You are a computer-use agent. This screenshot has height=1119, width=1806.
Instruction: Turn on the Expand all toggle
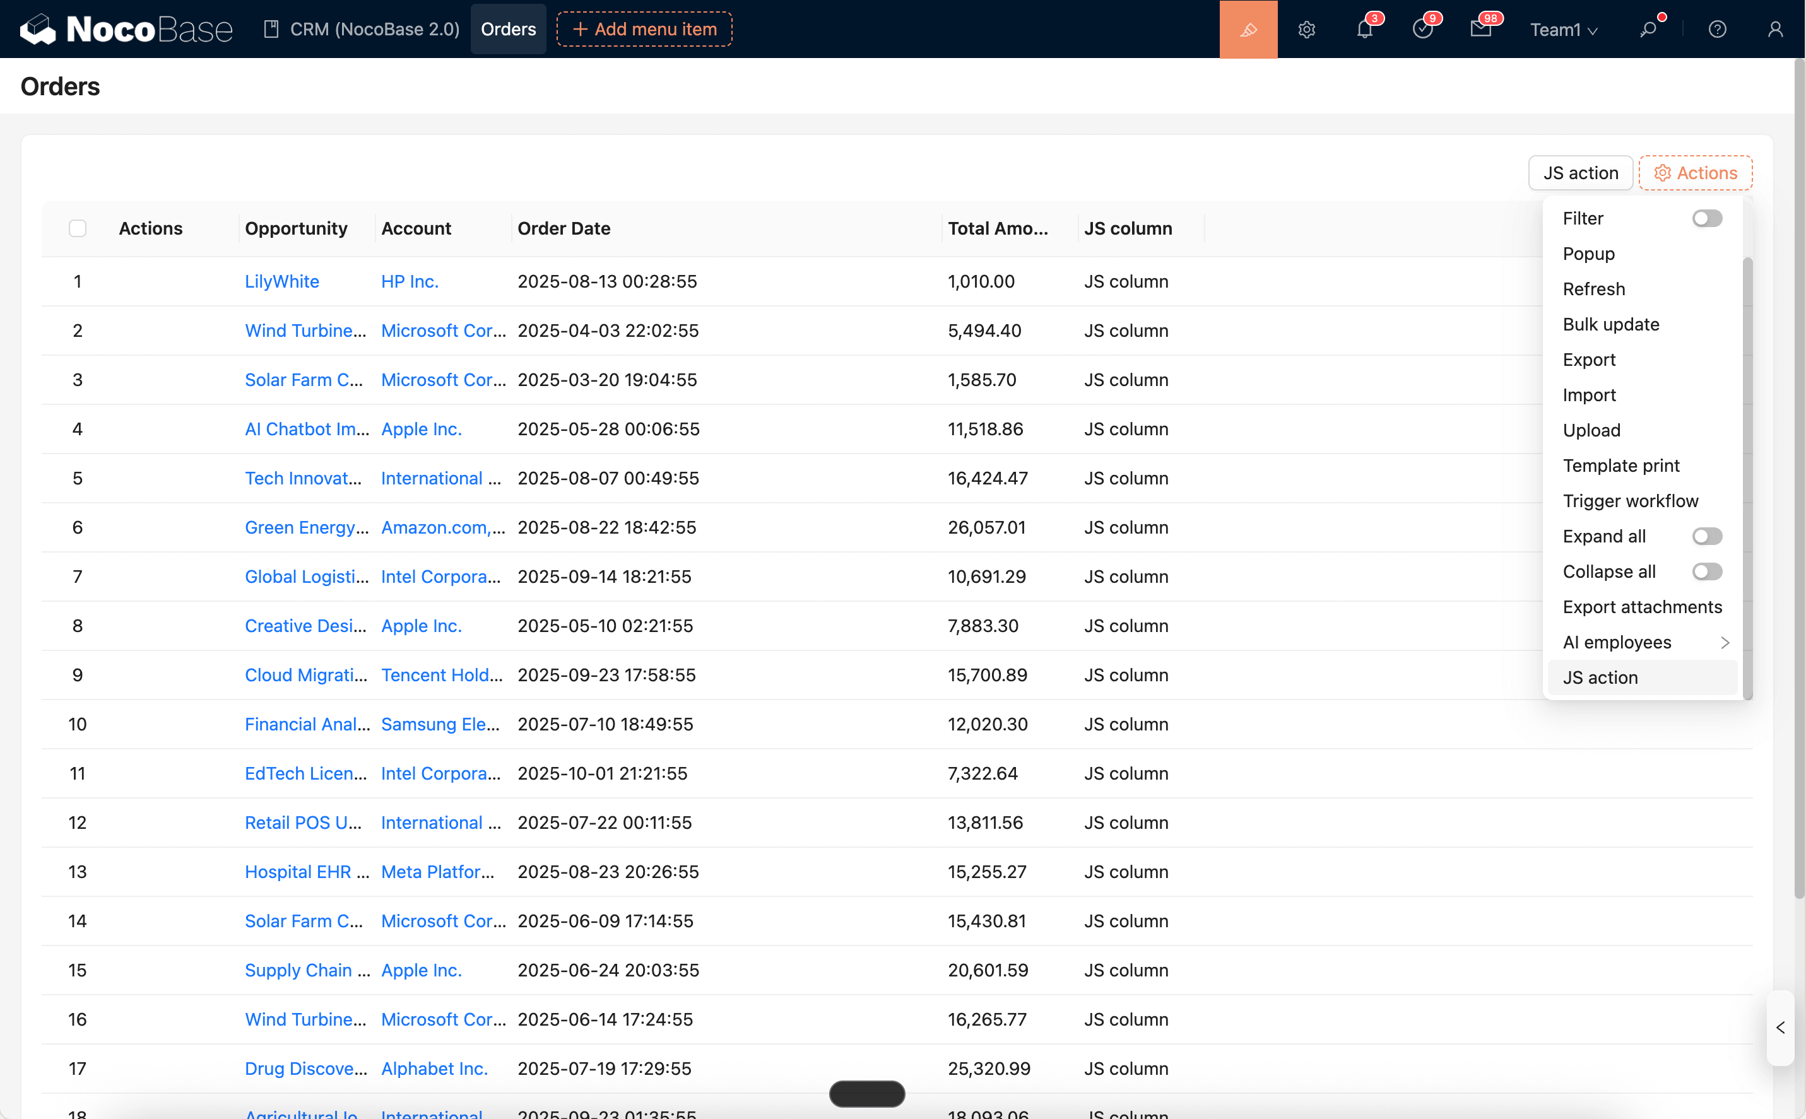click(x=1707, y=536)
